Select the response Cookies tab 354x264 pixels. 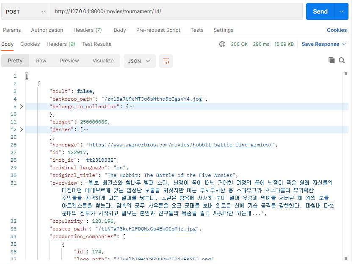(x=30, y=44)
